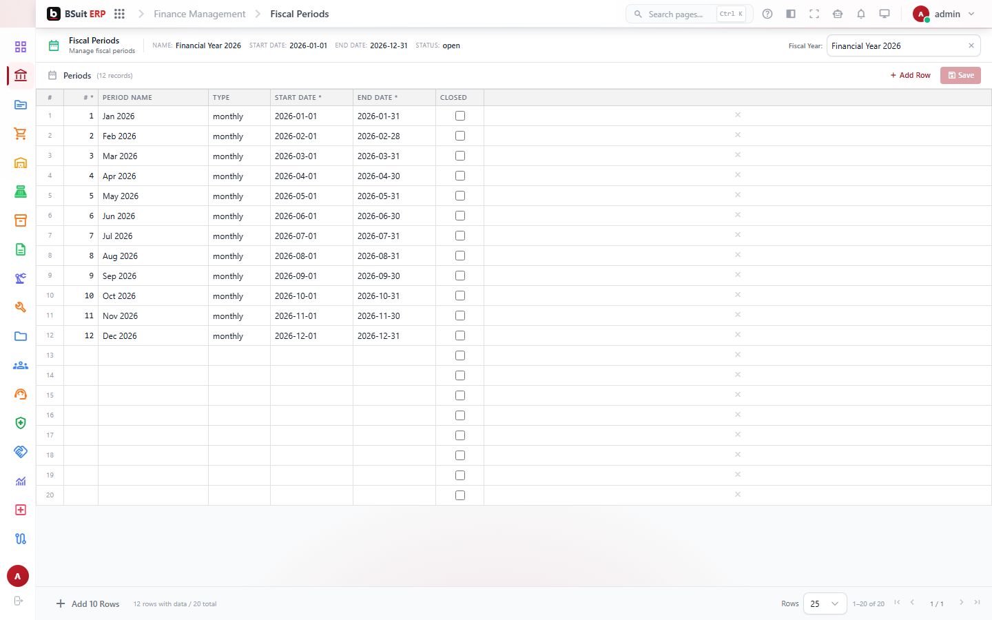Click the logout icon in the sidebar
This screenshot has width=992, height=620.
tap(19, 601)
